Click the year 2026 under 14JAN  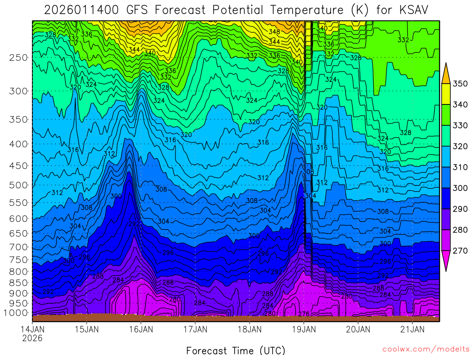[32, 338]
